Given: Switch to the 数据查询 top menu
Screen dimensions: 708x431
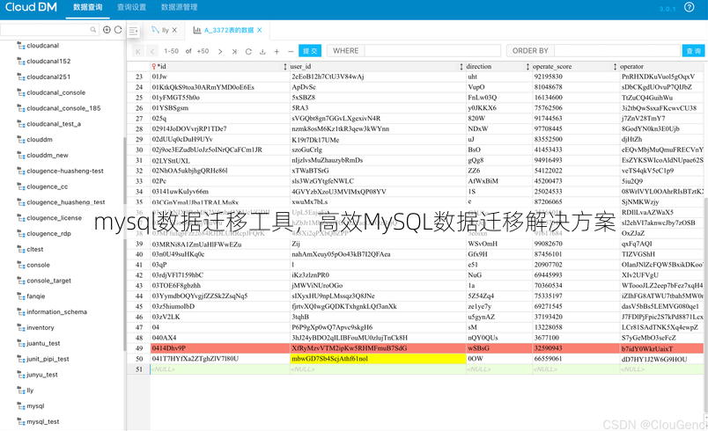Looking at the screenshot, I should (87, 7).
